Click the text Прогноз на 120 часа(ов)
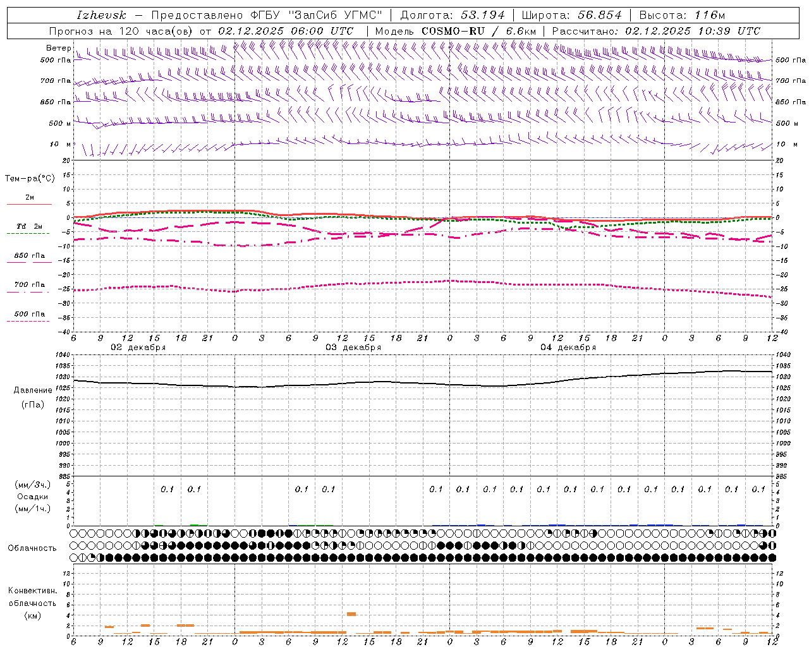Viewport: 809px width, 647px height. pos(121,31)
